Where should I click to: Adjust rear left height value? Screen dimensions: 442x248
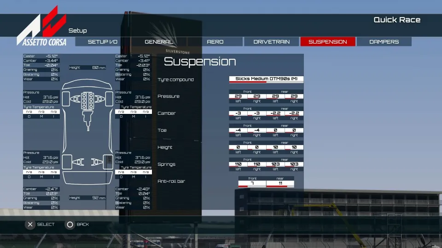click(x=275, y=147)
